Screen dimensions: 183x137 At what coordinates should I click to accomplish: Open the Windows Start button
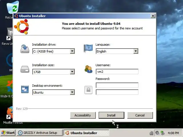click(8, 133)
